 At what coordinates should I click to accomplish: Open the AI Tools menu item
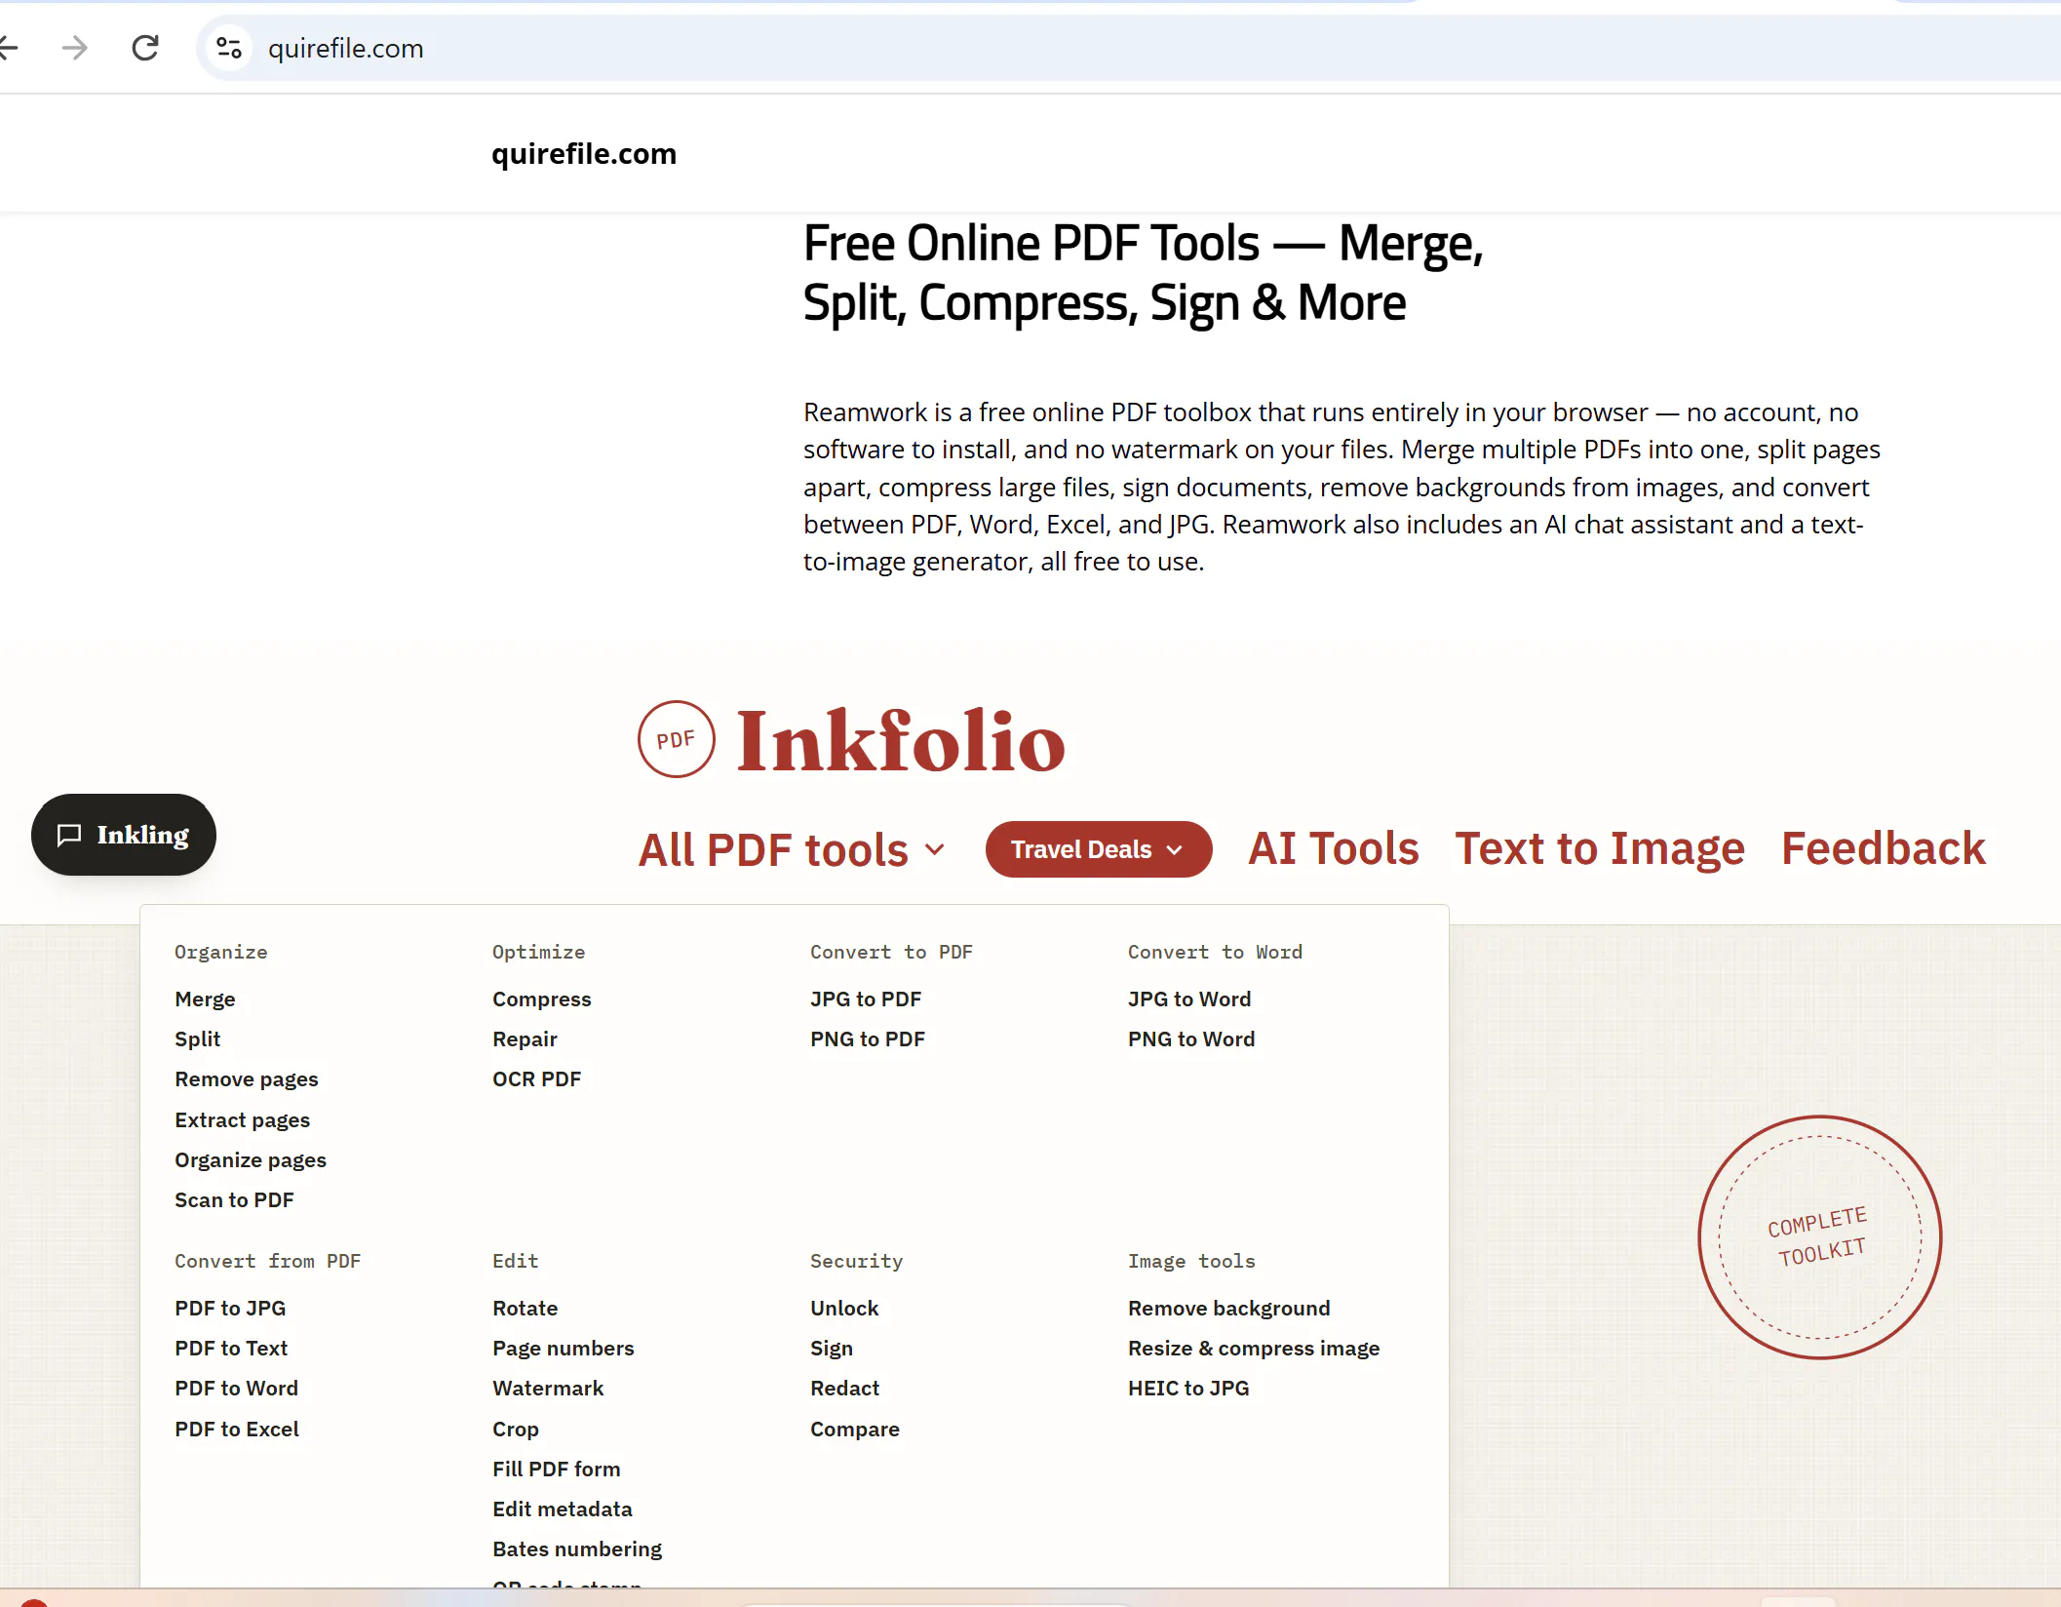tap(1334, 848)
